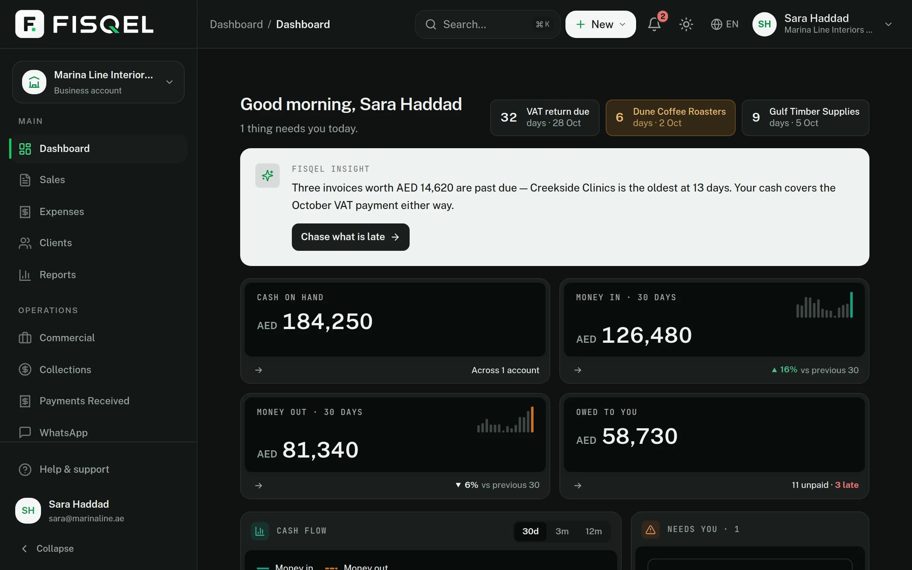Viewport: 912px width, 570px height.
Task: Open the VAT return due chip
Action: (545, 118)
